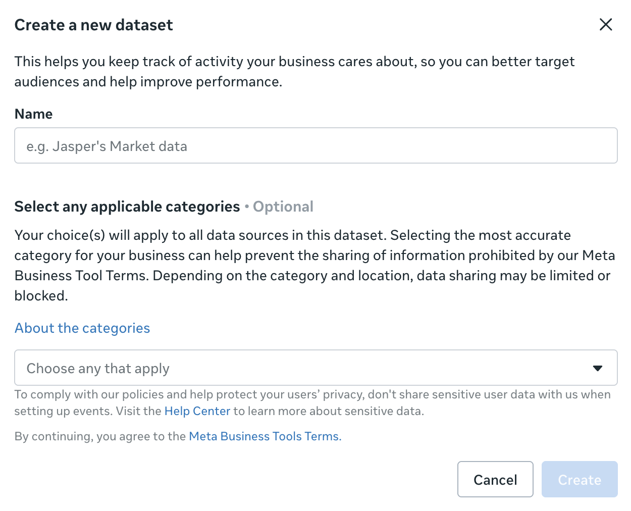Click the Cancel button
The height and width of the screenshot is (511, 631).
pos(495,479)
